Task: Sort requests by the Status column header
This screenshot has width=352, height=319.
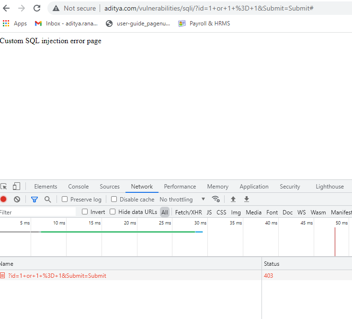Action: coord(307,263)
